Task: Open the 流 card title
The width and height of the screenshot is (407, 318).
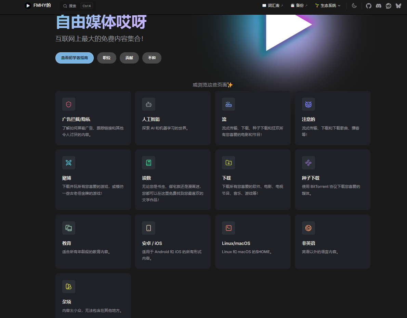Action: point(224,119)
